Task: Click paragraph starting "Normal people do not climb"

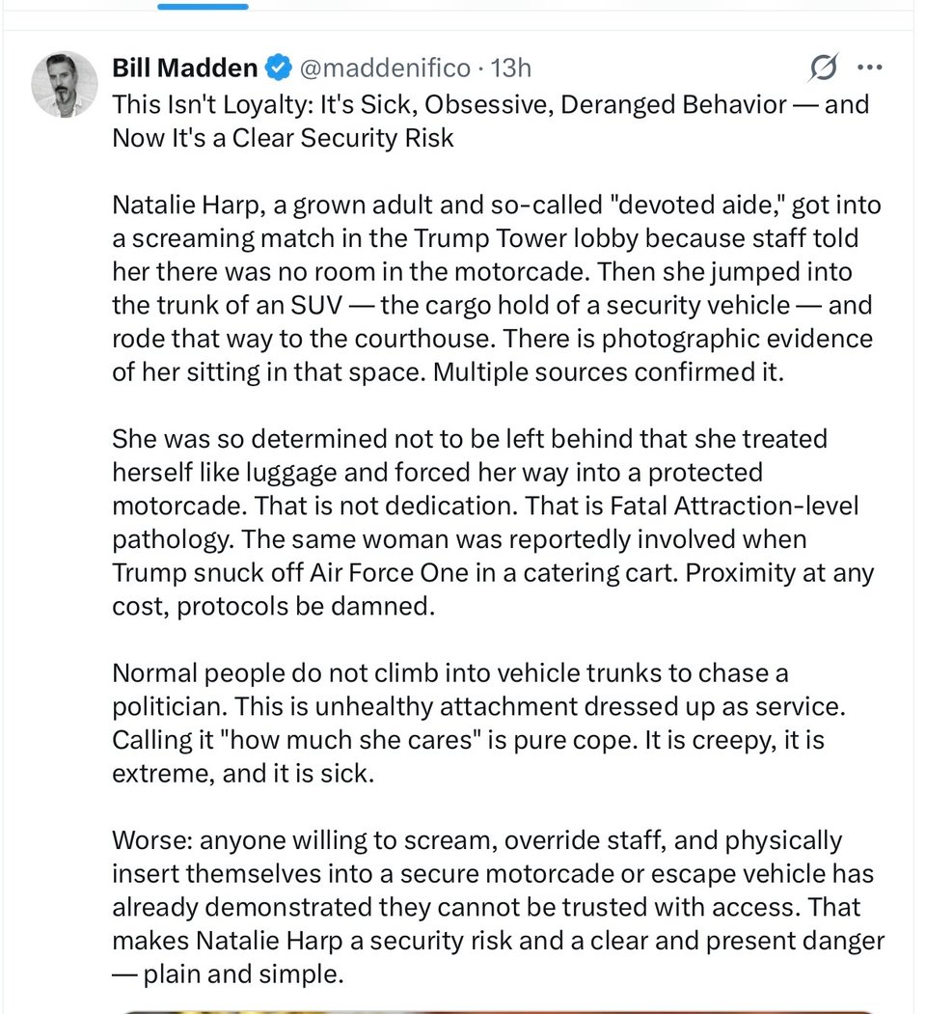Action: point(478,723)
